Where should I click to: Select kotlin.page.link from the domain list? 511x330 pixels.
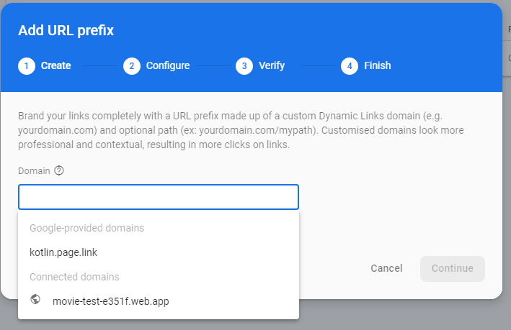pos(63,252)
